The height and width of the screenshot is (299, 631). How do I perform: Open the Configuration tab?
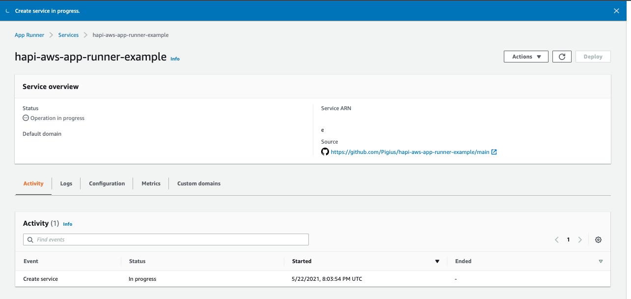pos(107,183)
